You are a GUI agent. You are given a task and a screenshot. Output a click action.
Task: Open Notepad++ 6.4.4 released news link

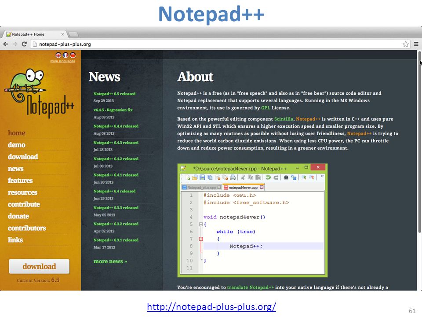pyautogui.click(x=116, y=126)
